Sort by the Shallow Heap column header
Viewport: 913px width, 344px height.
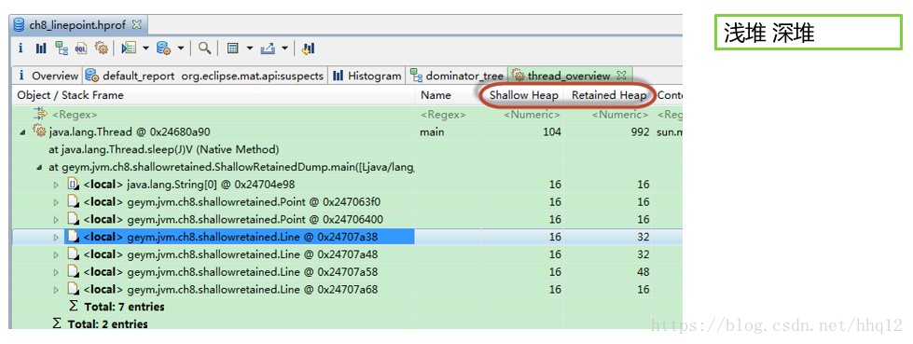tap(523, 95)
